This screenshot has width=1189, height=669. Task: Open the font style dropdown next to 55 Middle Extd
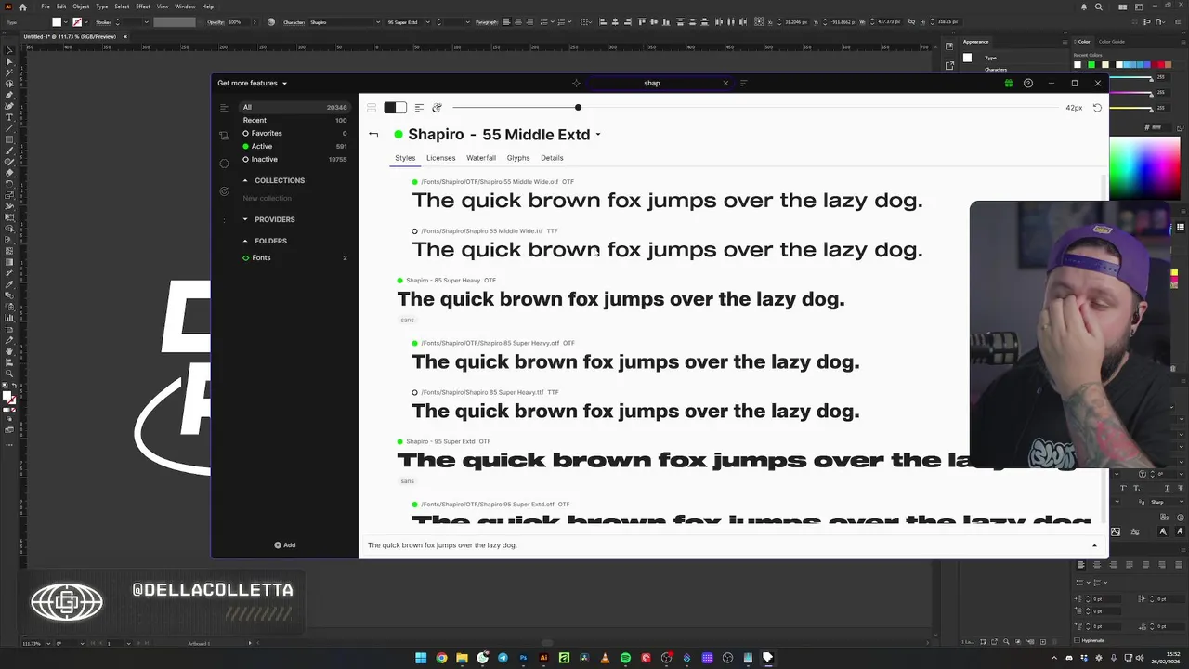pyautogui.click(x=598, y=135)
